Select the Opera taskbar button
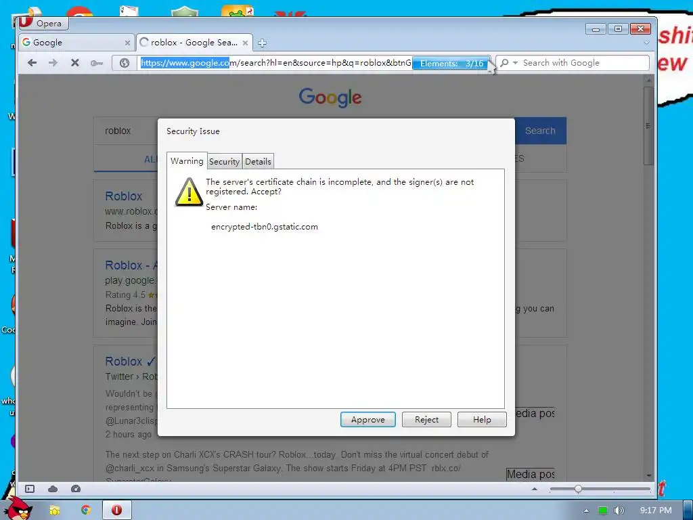Image resolution: width=693 pixels, height=520 pixels. pos(116,510)
